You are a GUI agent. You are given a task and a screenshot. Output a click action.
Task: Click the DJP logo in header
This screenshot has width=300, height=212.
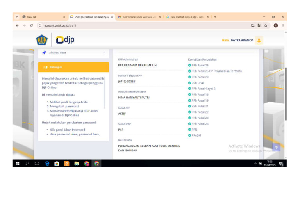(65, 40)
